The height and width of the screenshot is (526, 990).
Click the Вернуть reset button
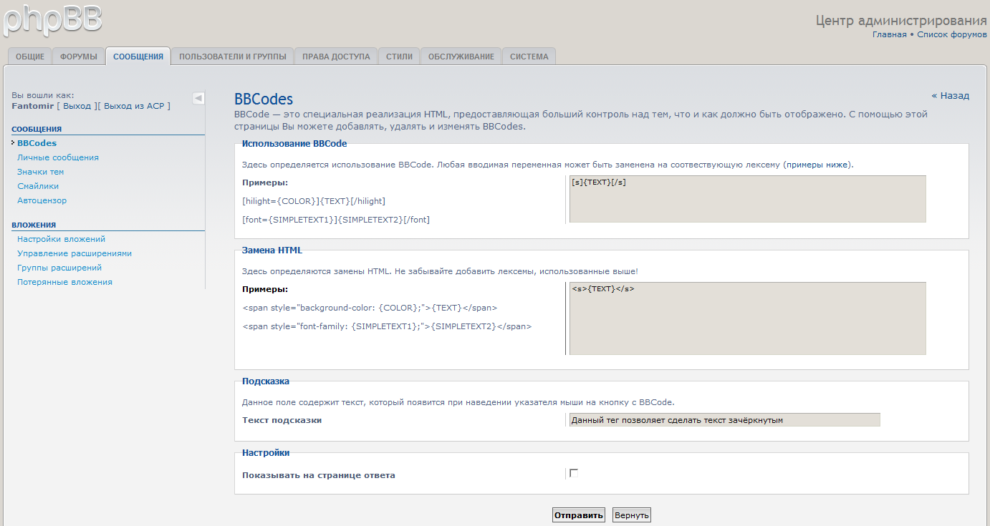(632, 515)
